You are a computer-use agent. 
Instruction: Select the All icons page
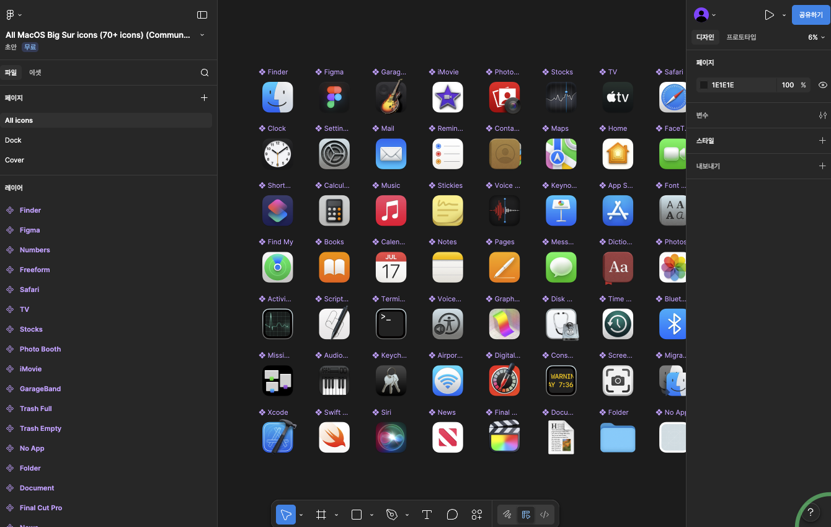106,120
